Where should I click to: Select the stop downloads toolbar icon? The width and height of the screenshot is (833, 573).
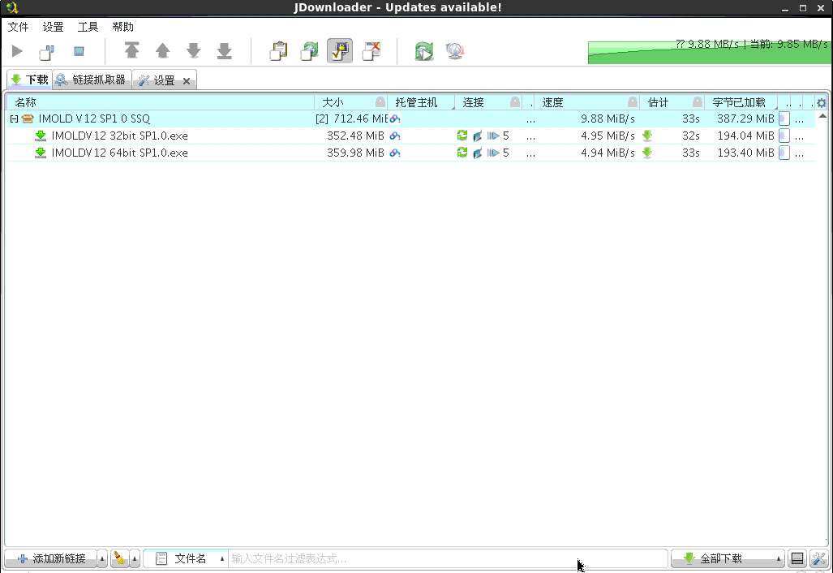(x=77, y=50)
